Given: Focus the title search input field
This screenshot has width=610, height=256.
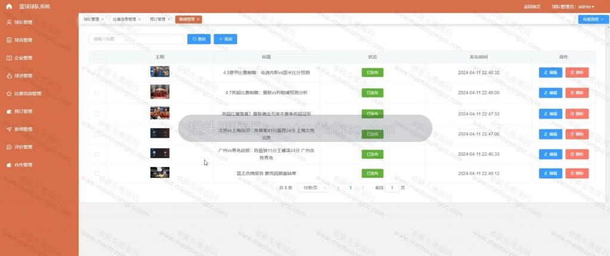Looking at the screenshot, I should 136,39.
